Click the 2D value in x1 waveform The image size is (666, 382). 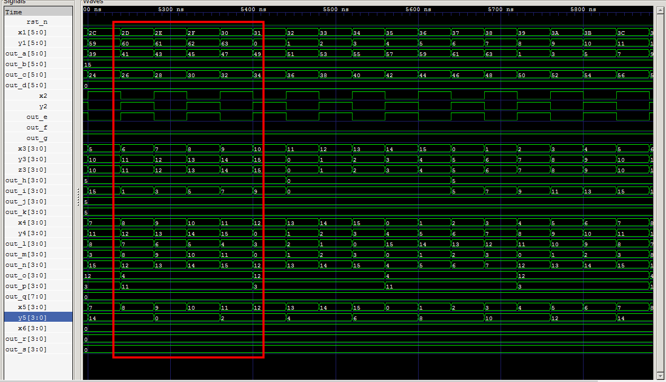click(125, 33)
